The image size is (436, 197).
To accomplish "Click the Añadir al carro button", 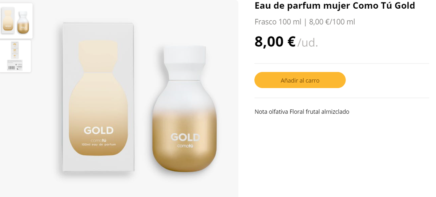I will coord(300,80).
